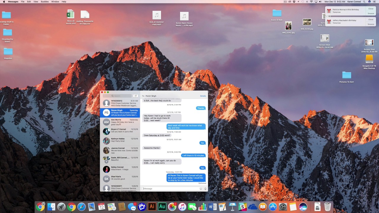This screenshot has width=379, height=213.
Task: Open Messages from the Dock
Action: (132, 207)
